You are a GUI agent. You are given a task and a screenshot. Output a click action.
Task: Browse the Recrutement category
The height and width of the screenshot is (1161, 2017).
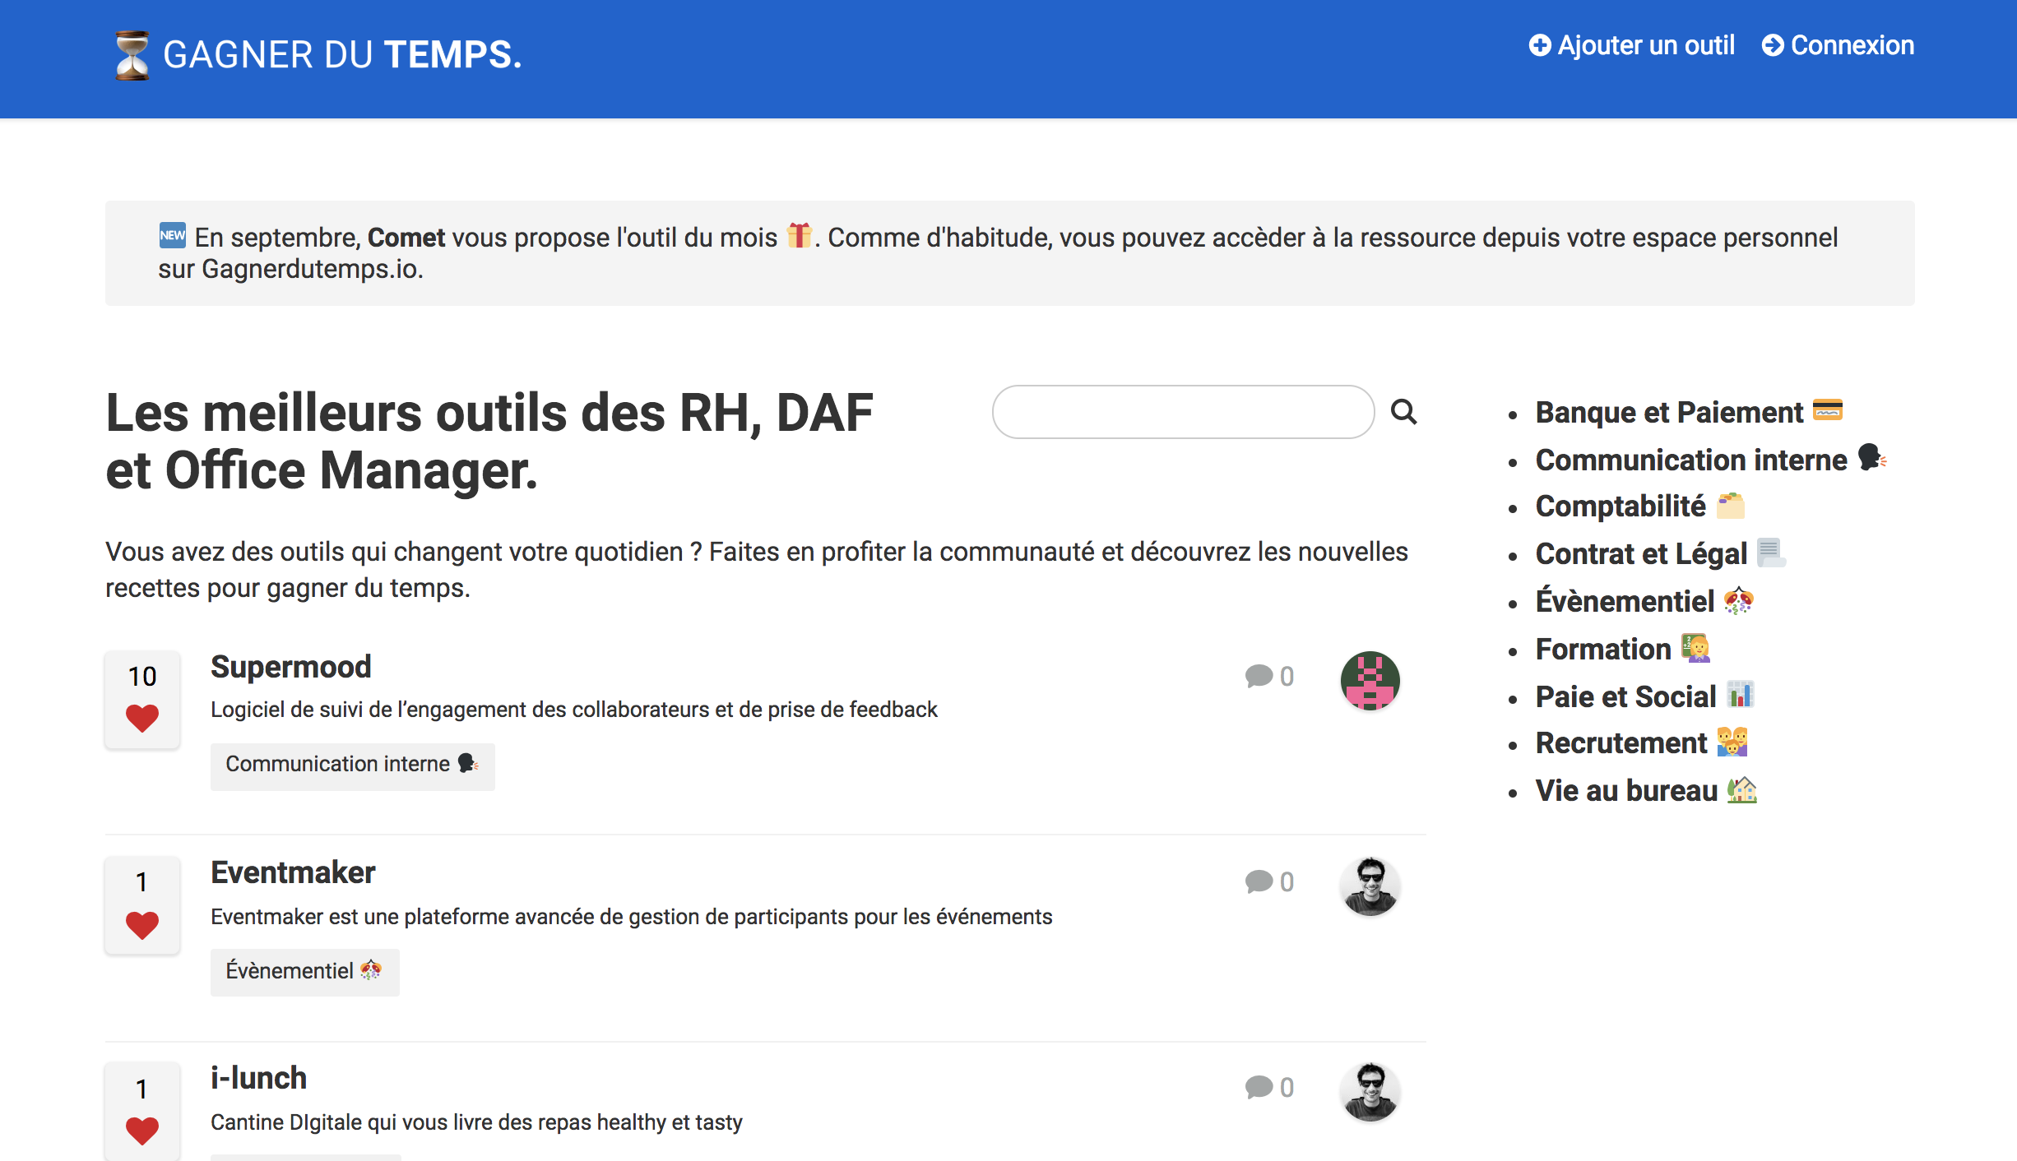(x=1621, y=743)
